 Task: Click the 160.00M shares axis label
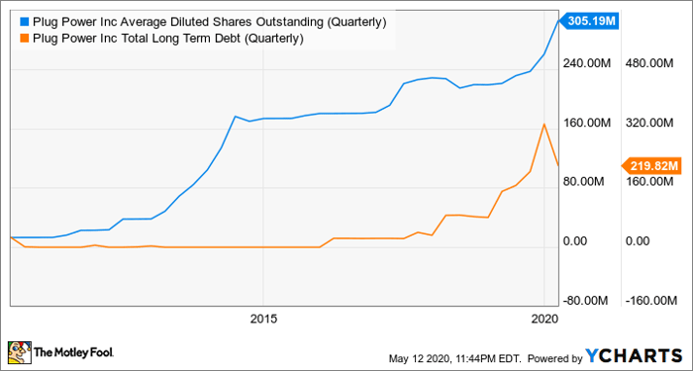pos(587,124)
